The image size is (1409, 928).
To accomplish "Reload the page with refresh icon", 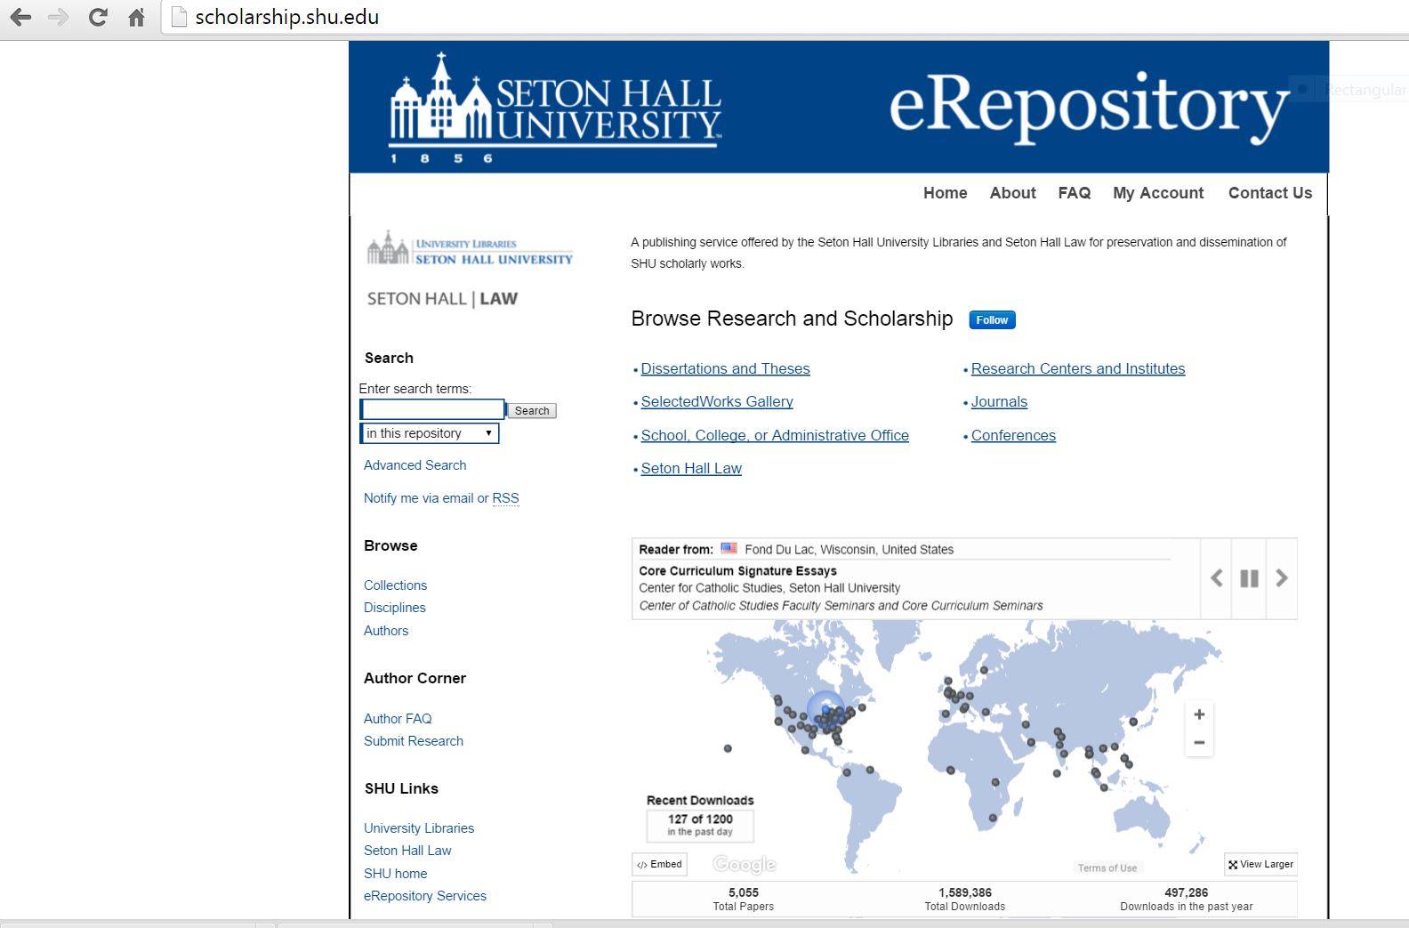I will (98, 17).
